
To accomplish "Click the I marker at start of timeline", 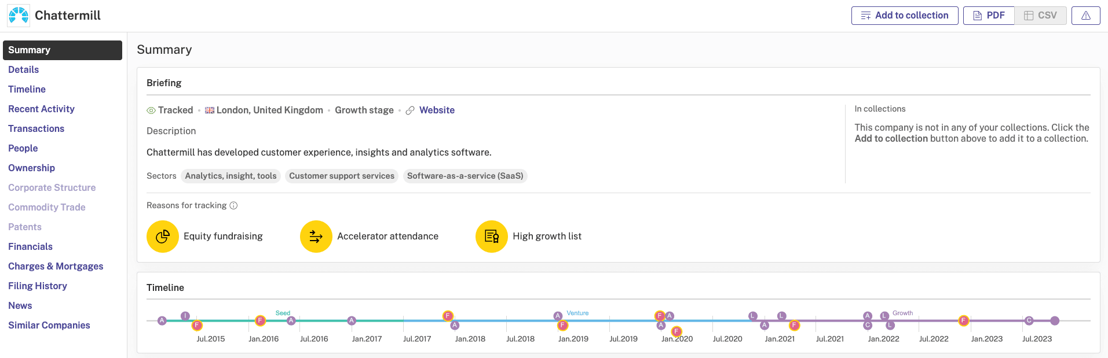I will point(185,316).
